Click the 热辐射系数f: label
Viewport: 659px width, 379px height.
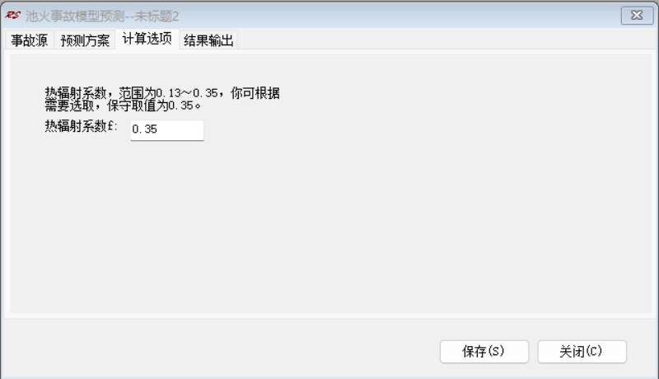point(81,126)
